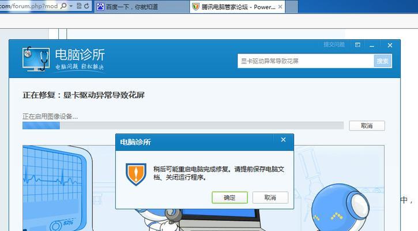Click the orange shield warning icon in dialog
Screen dimensions: 418x231
click(136, 174)
